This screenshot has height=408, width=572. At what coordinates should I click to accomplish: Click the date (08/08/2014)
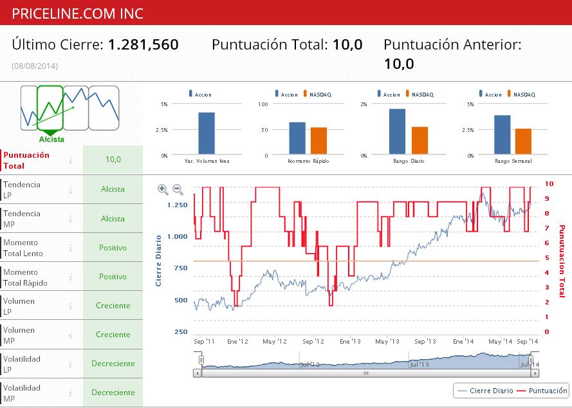(35, 66)
